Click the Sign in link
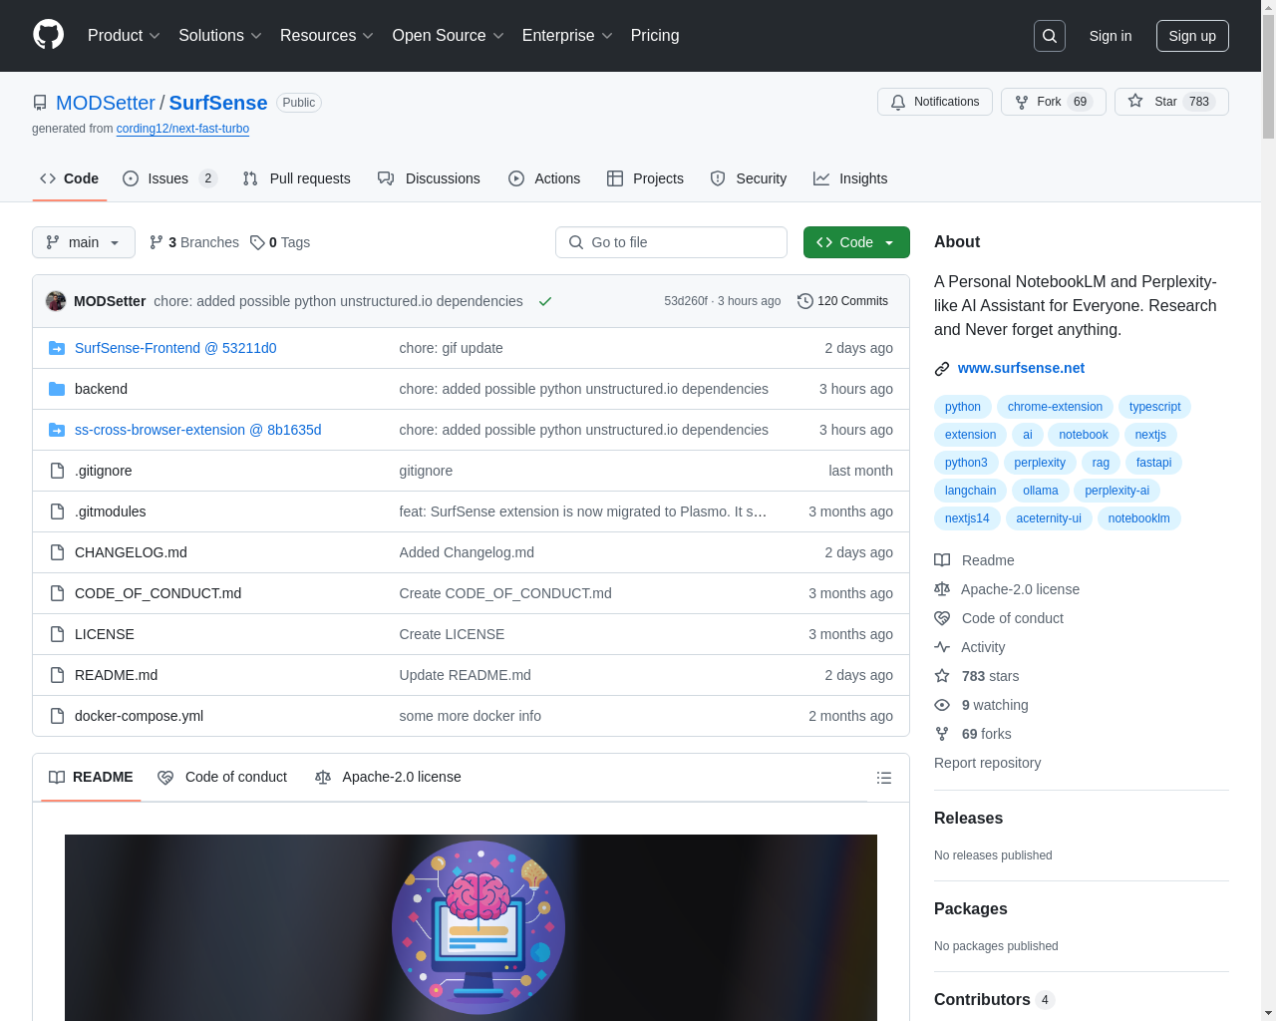Screen dimensions: 1276x1021 click(x=1111, y=36)
